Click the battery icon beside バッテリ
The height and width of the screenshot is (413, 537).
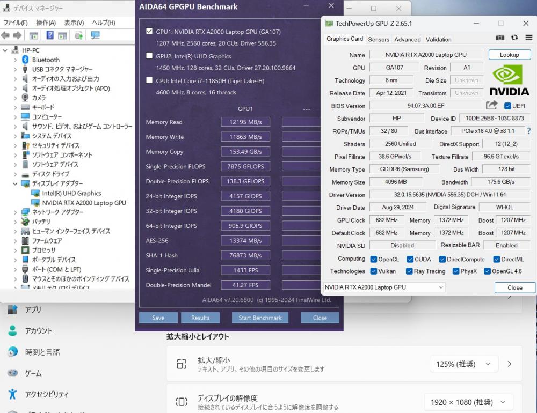pyautogui.click(x=25, y=222)
